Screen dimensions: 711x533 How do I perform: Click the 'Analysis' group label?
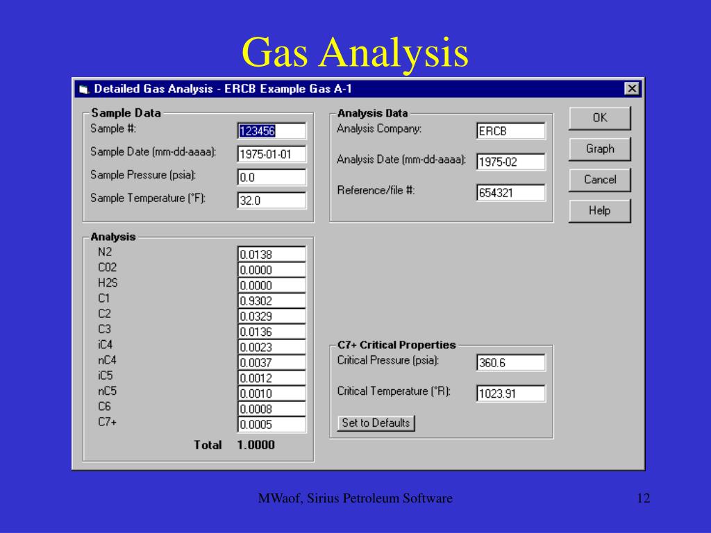pos(113,237)
